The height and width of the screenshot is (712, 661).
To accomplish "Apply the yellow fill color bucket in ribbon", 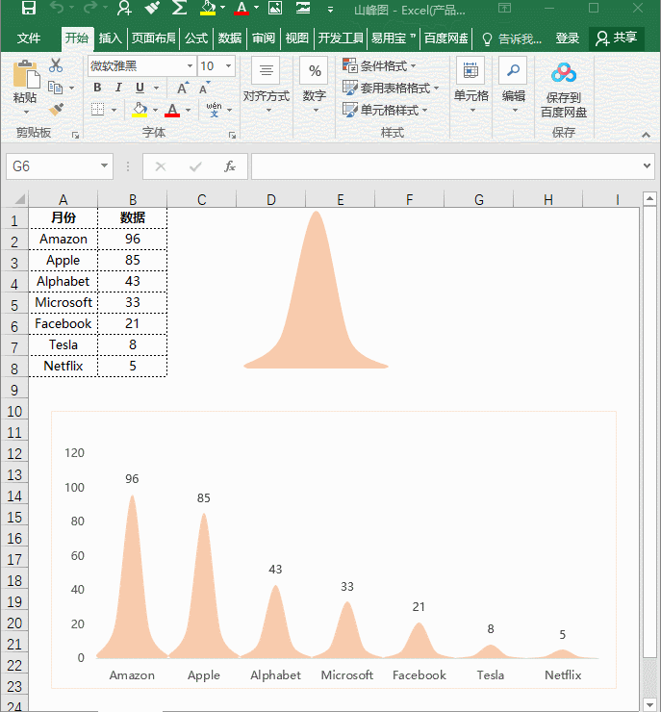I will pos(140,110).
